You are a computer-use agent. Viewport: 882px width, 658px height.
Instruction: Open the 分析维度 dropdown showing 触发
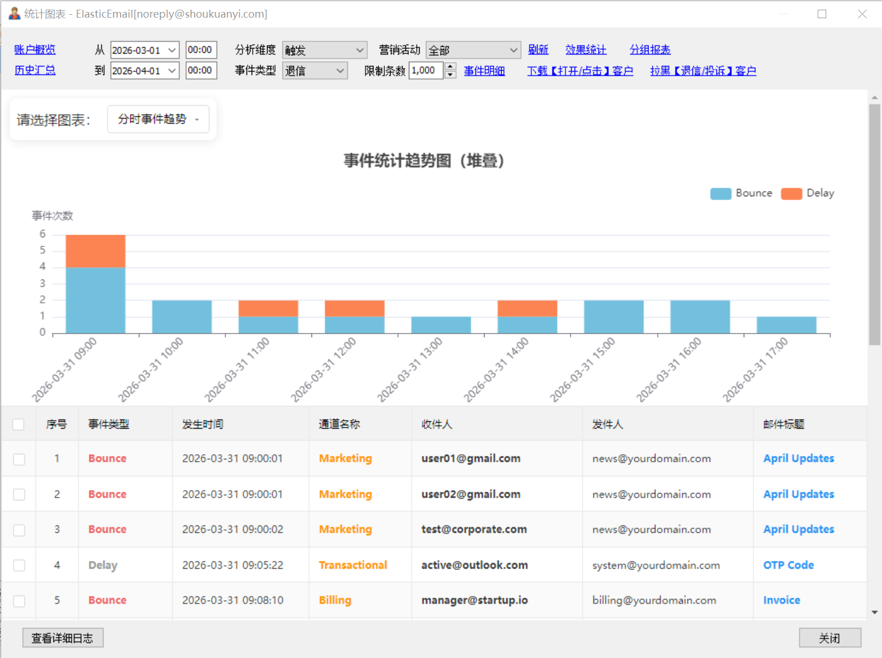tap(325, 50)
